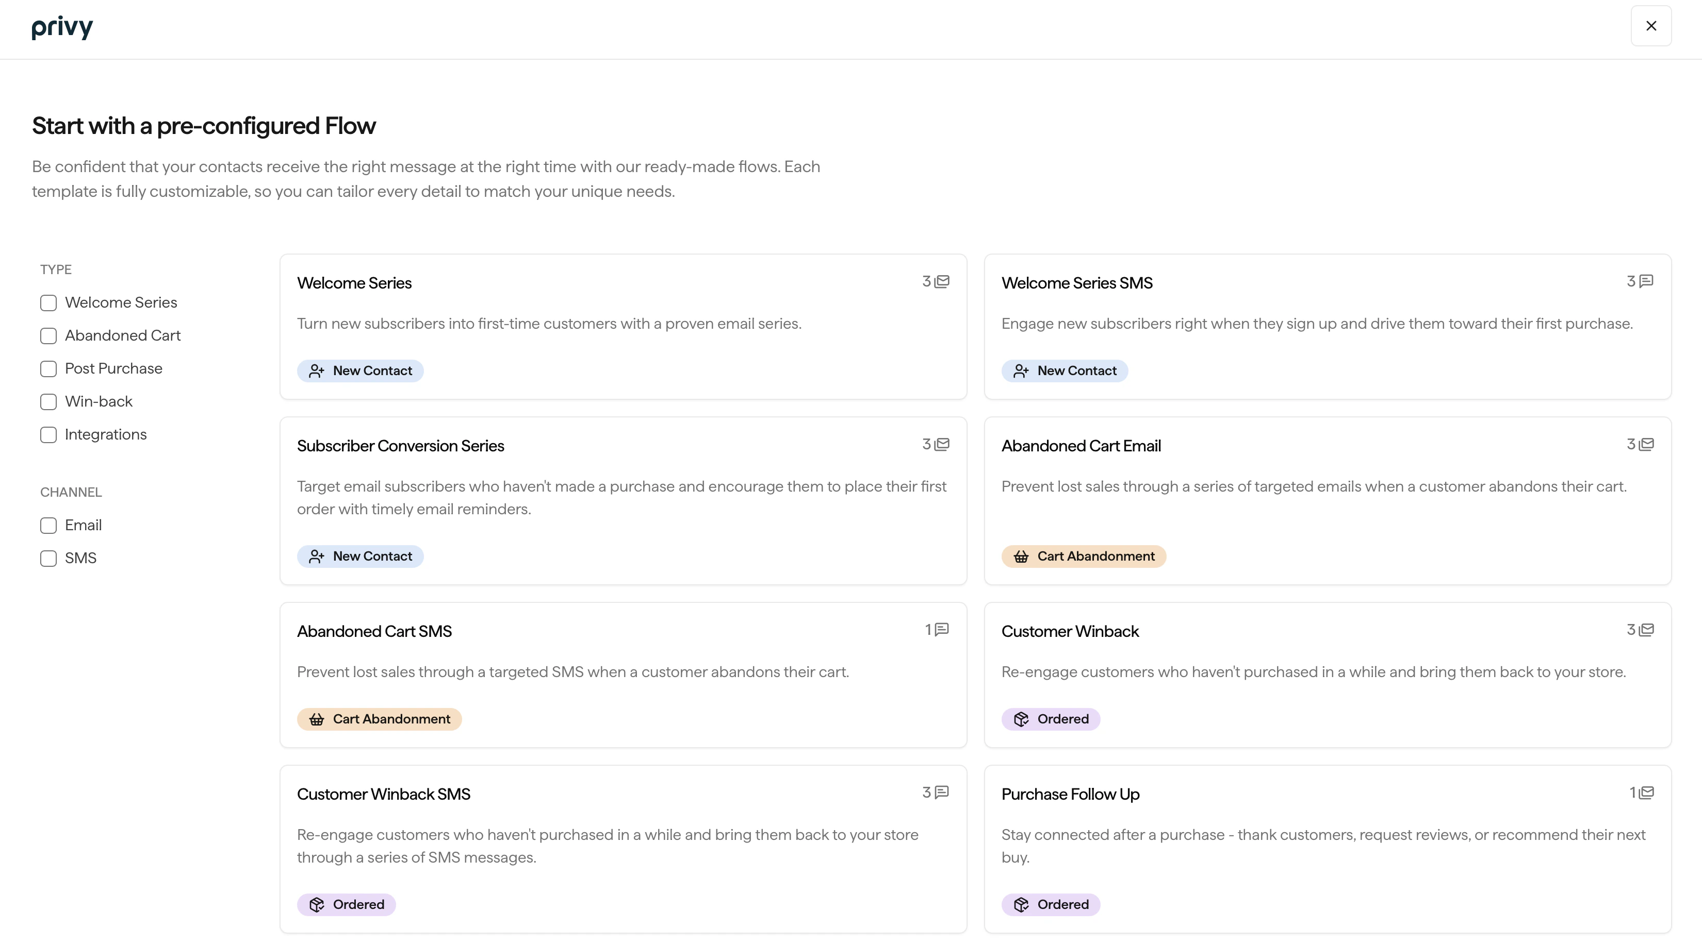The image size is (1702, 944).
Task: Click the Privy logo
Action: 61,27
